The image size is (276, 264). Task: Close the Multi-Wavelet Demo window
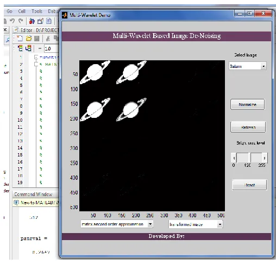coord(263,14)
